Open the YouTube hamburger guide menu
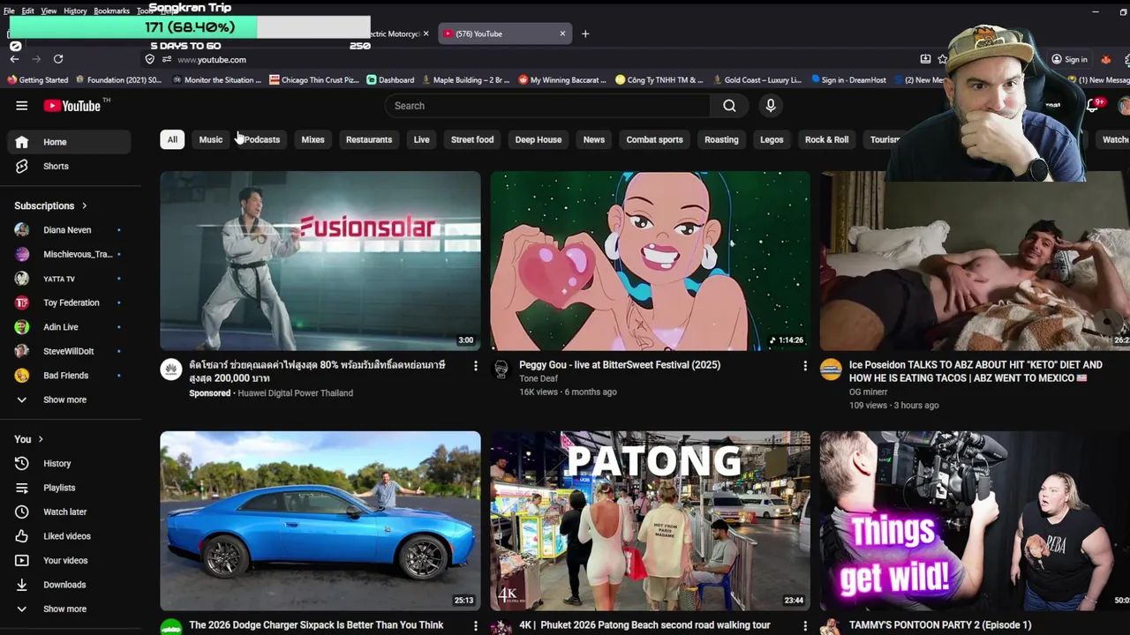 (21, 106)
